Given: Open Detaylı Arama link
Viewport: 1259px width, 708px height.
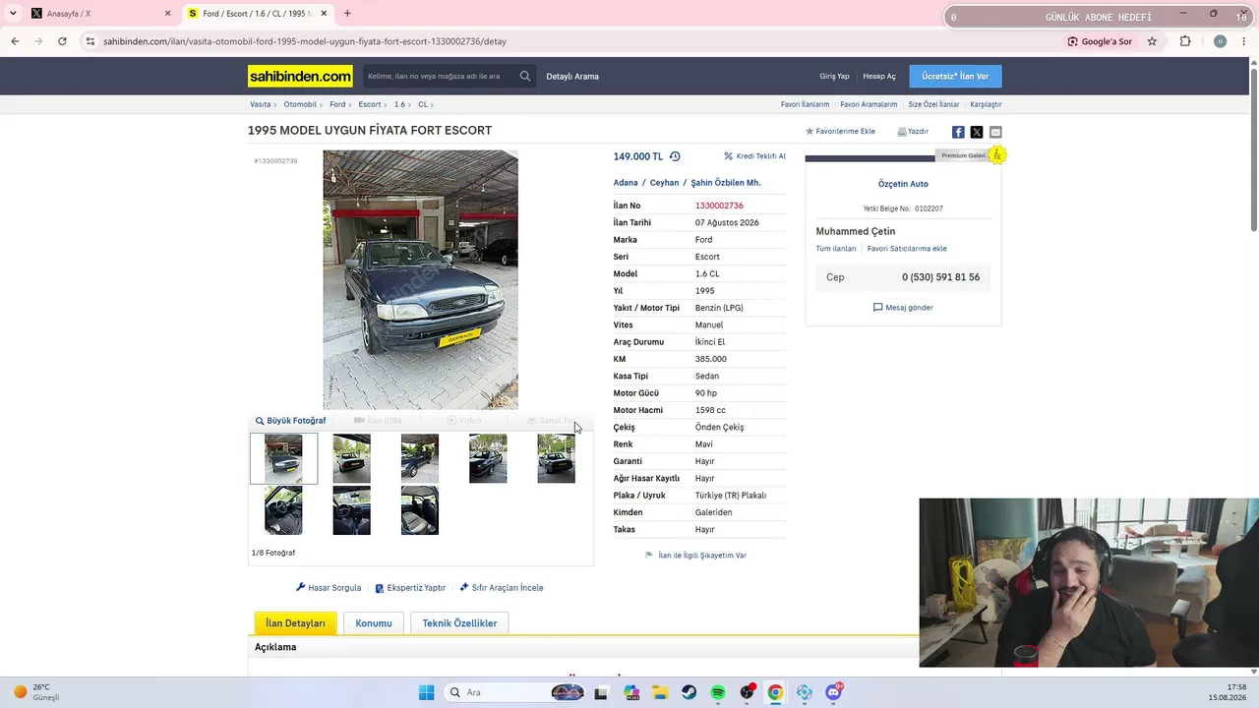Looking at the screenshot, I should click(x=572, y=77).
